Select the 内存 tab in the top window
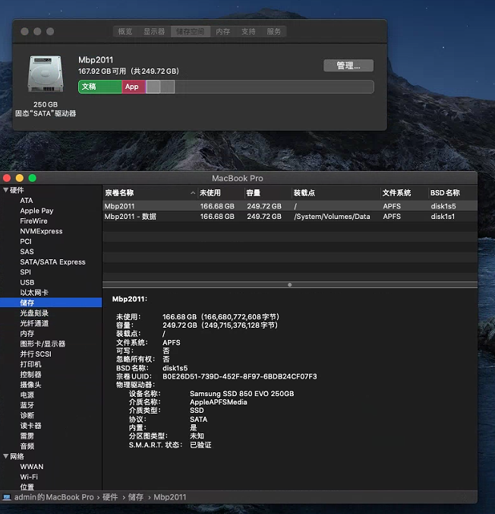This screenshot has width=495, height=514. [x=222, y=31]
